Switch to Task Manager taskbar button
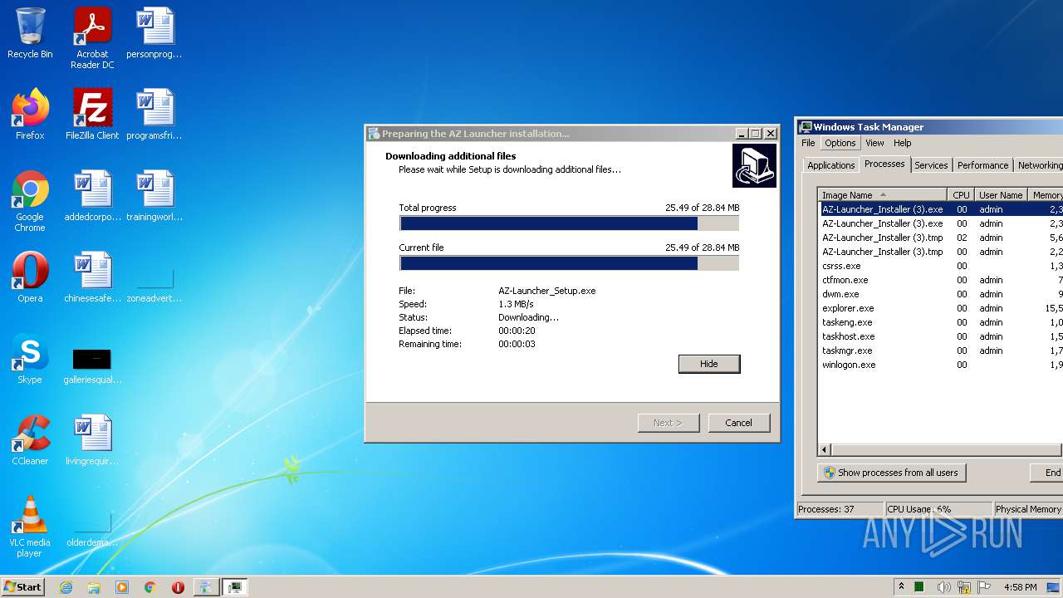The height and width of the screenshot is (598, 1063). click(235, 587)
